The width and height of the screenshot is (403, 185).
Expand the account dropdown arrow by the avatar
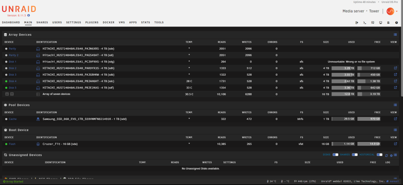[397, 11]
